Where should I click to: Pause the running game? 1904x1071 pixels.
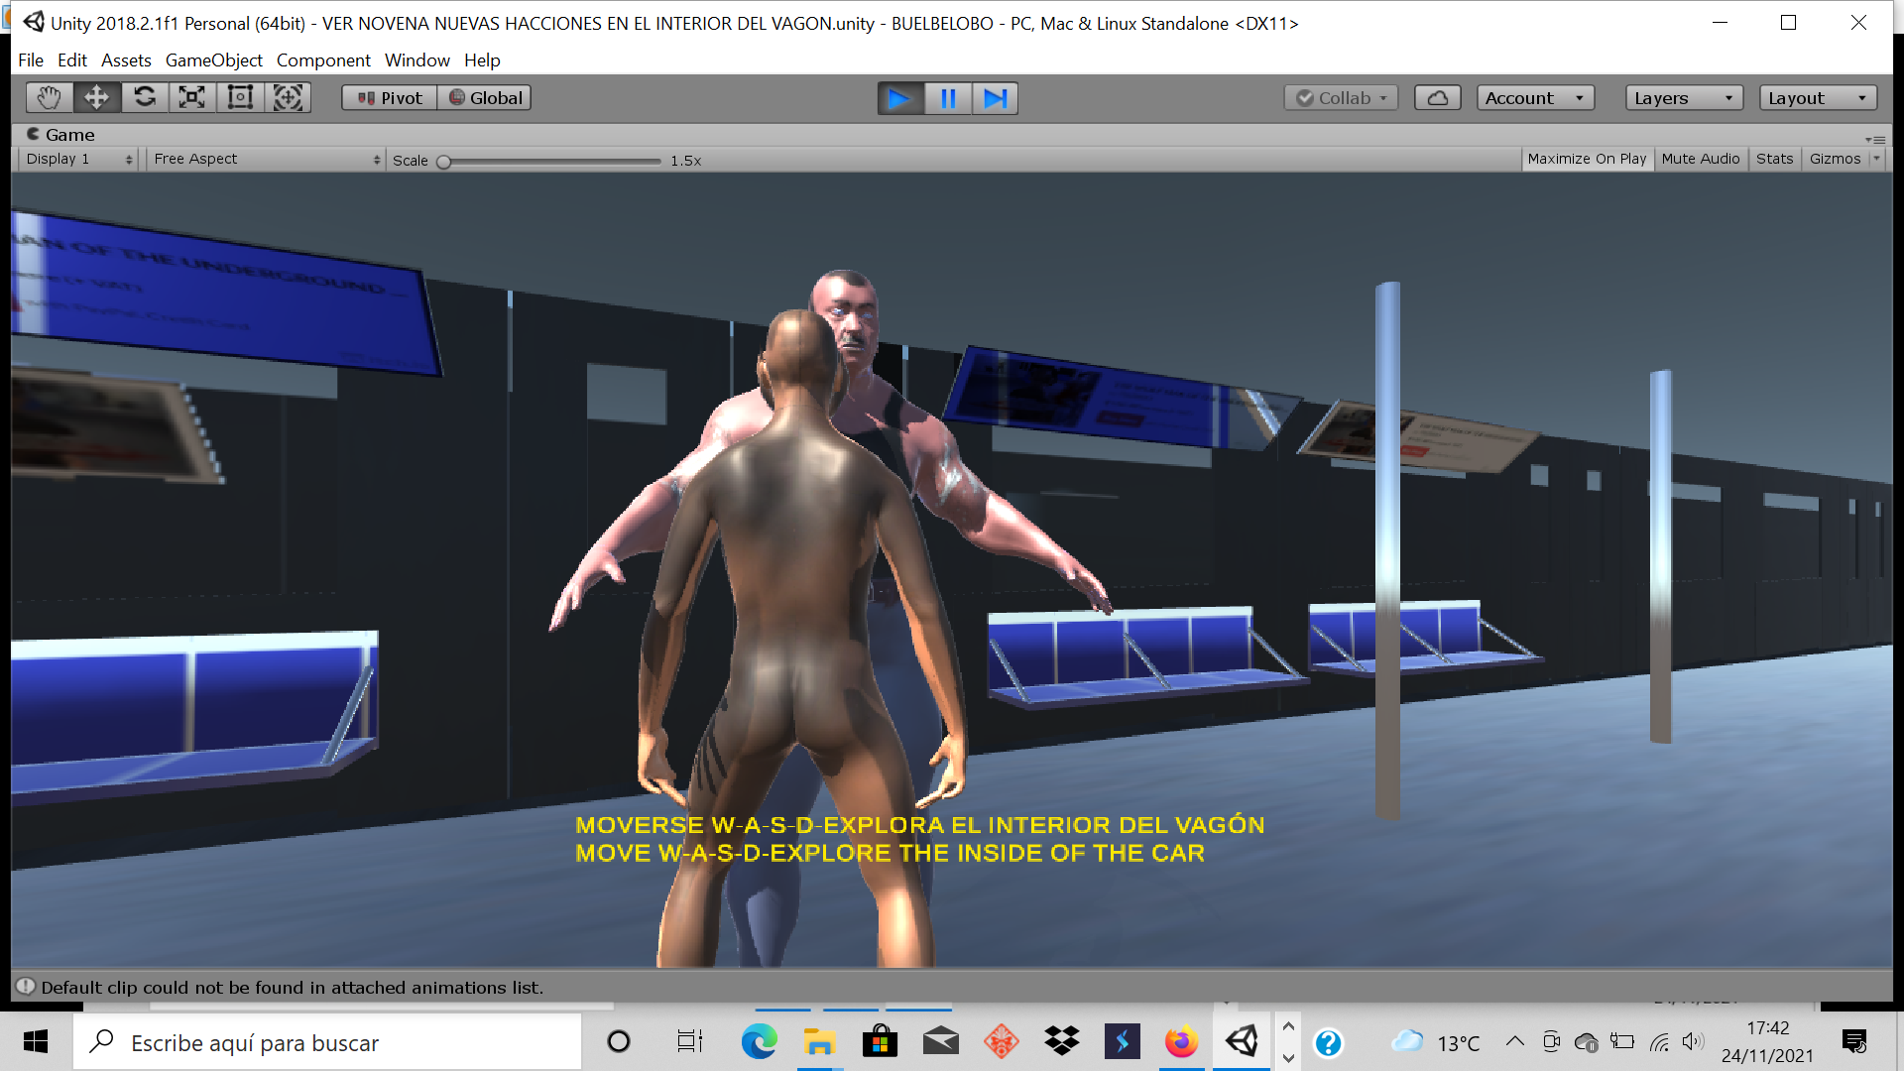tap(948, 98)
